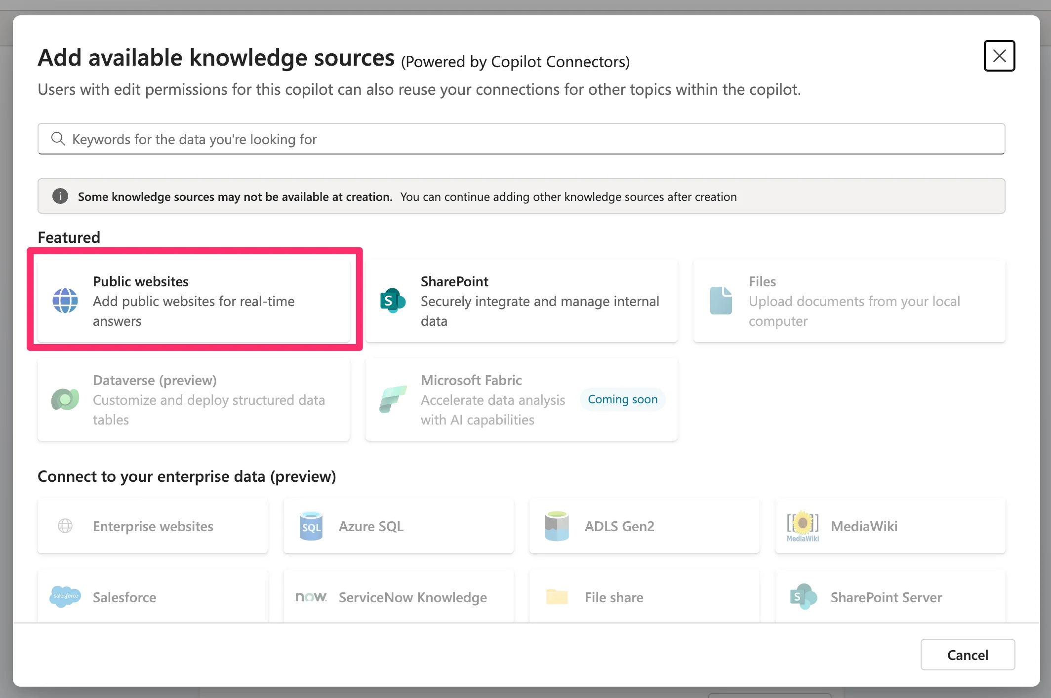Click the SharePoint Server icon
Viewport: 1051px width, 698px height.
click(803, 597)
